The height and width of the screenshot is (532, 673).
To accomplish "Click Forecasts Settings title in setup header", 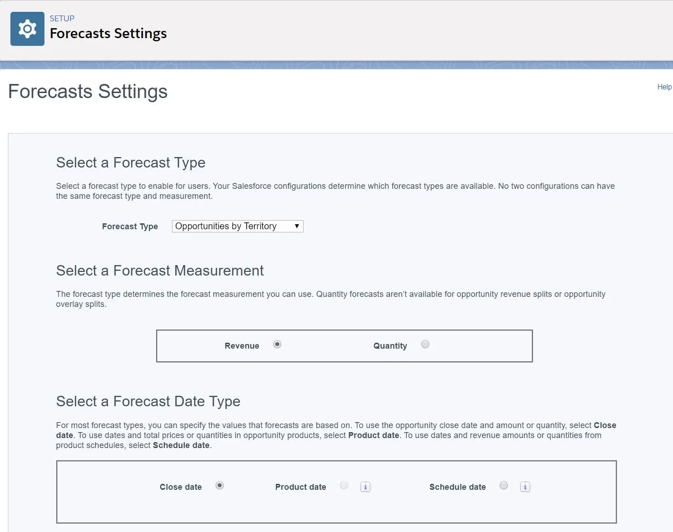I will (x=108, y=34).
